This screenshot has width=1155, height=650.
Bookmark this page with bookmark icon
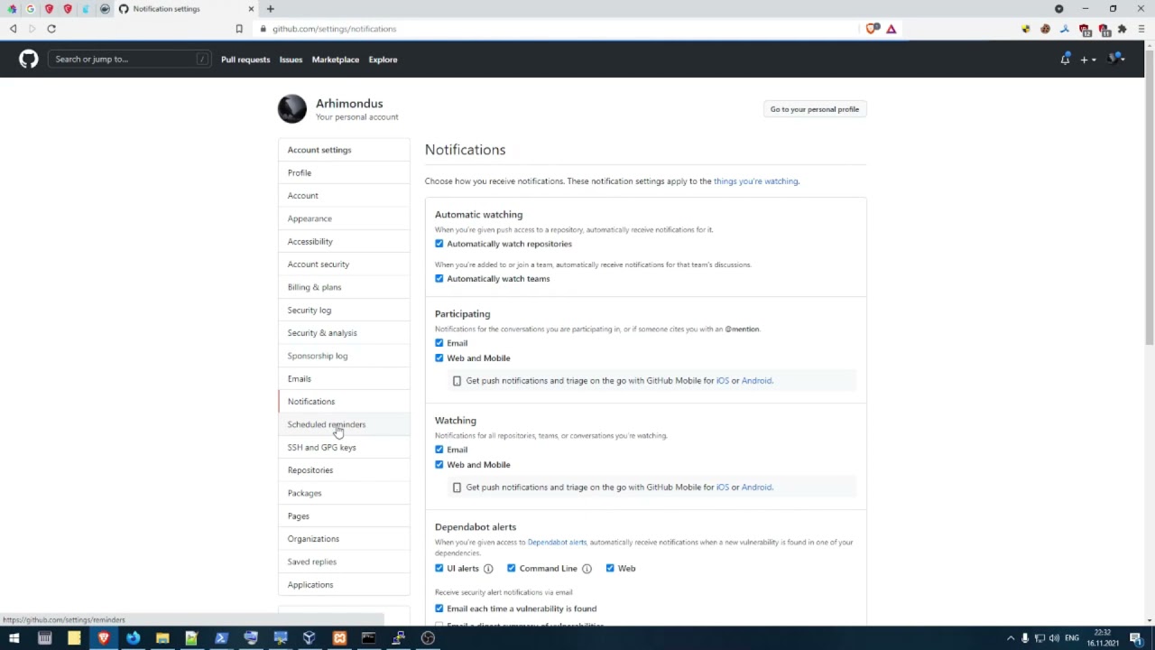239,29
